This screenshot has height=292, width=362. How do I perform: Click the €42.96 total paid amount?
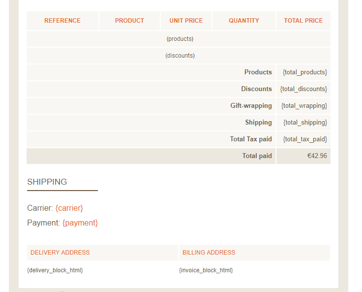click(x=317, y=156)
